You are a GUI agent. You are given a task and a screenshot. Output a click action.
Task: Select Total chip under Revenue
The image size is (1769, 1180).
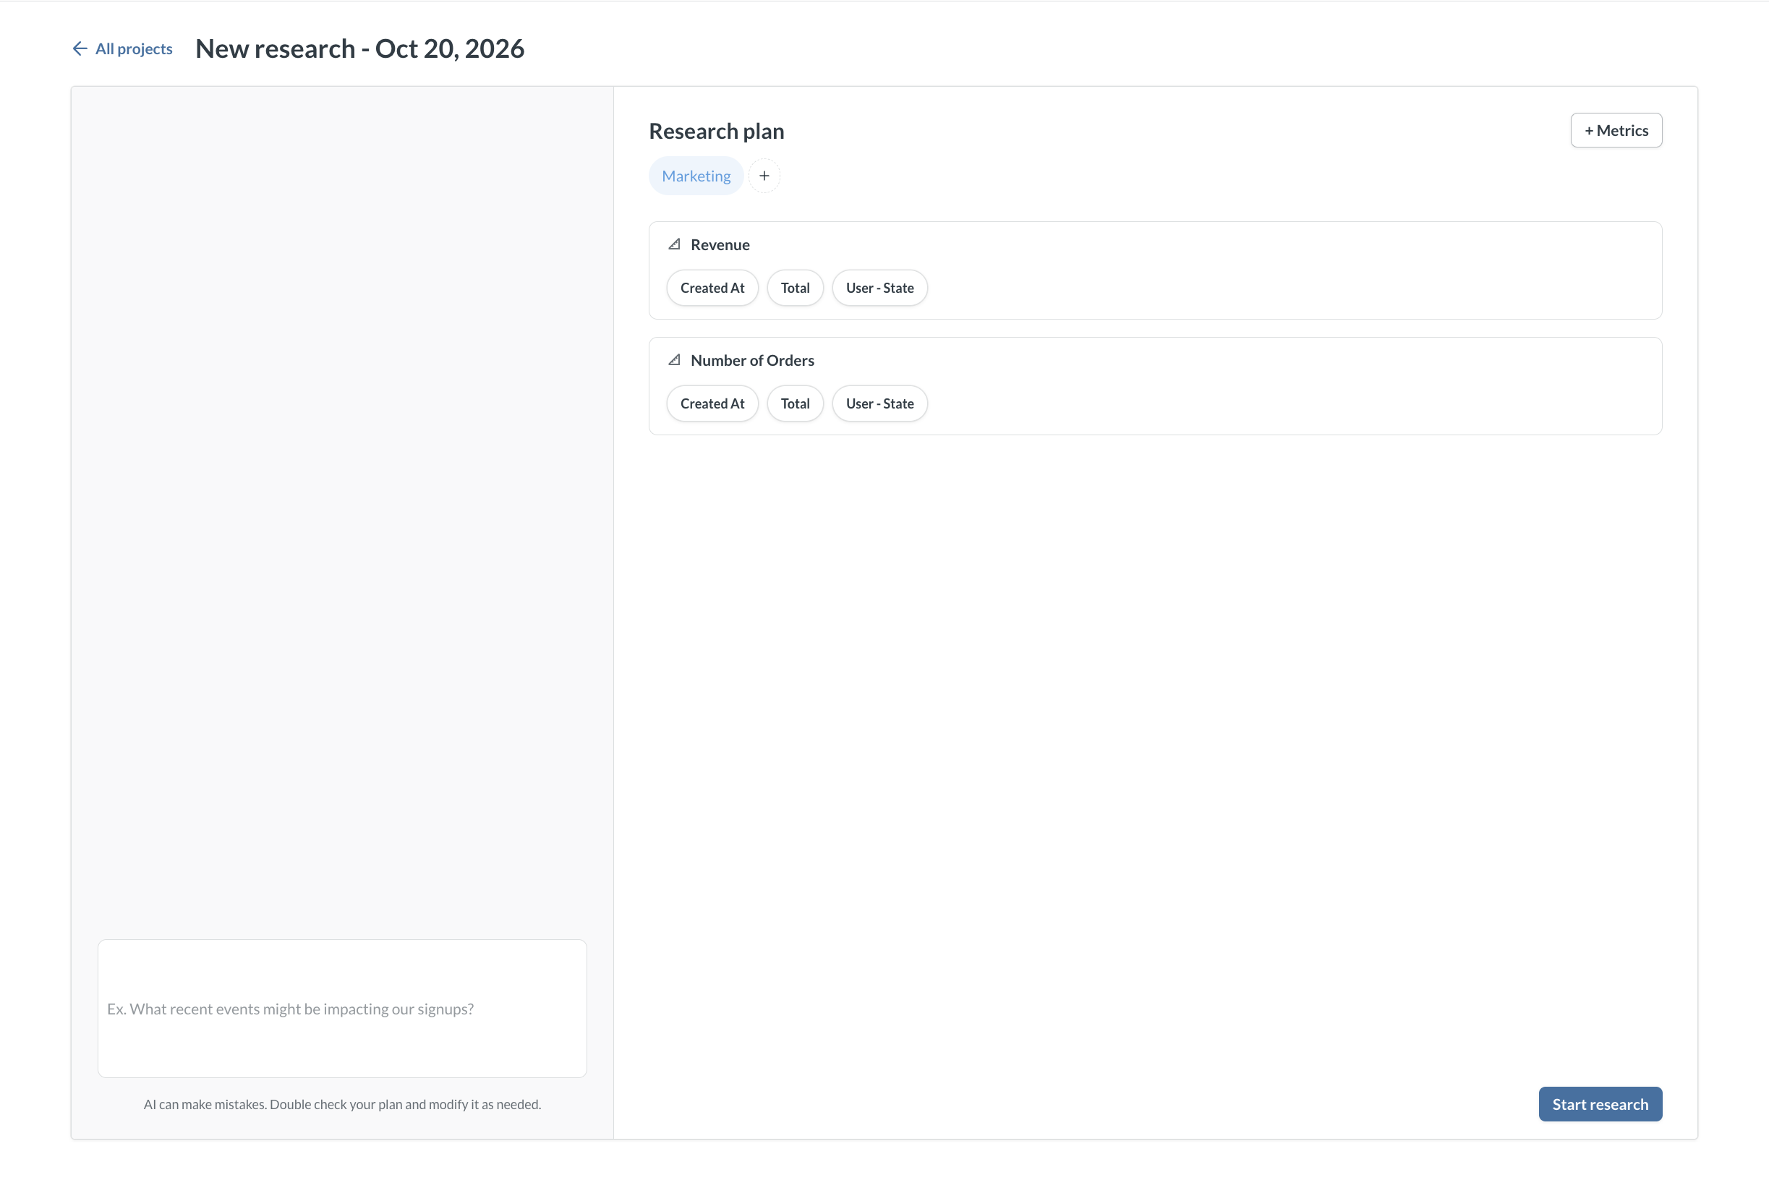[795, 288]
